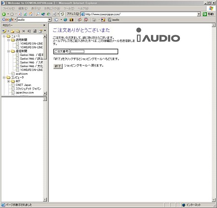Open the Sankei Web / 文化 feed
This screenshot has height=208, width=217.
31,66
